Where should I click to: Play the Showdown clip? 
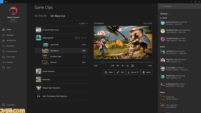coord(123,66)
